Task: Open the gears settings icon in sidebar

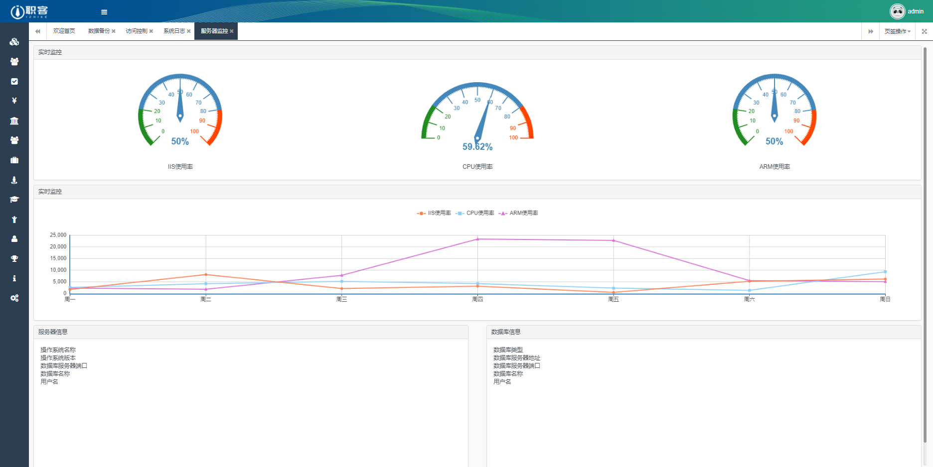Action: click(14, 298)
